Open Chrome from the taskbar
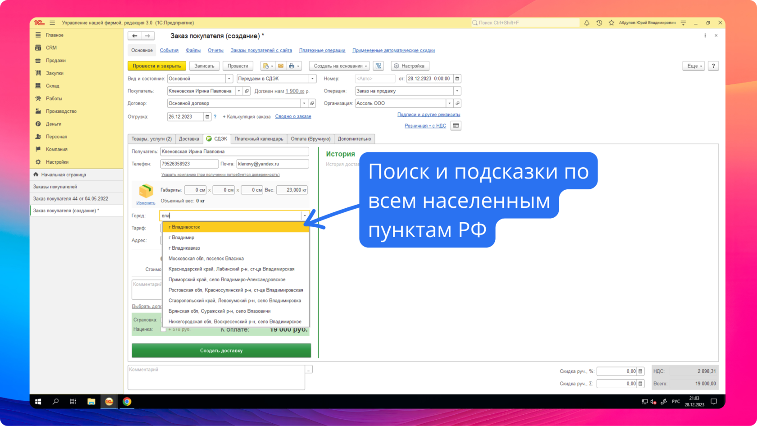The width and height of the screenshot is (757, 426). click(127, 401)
